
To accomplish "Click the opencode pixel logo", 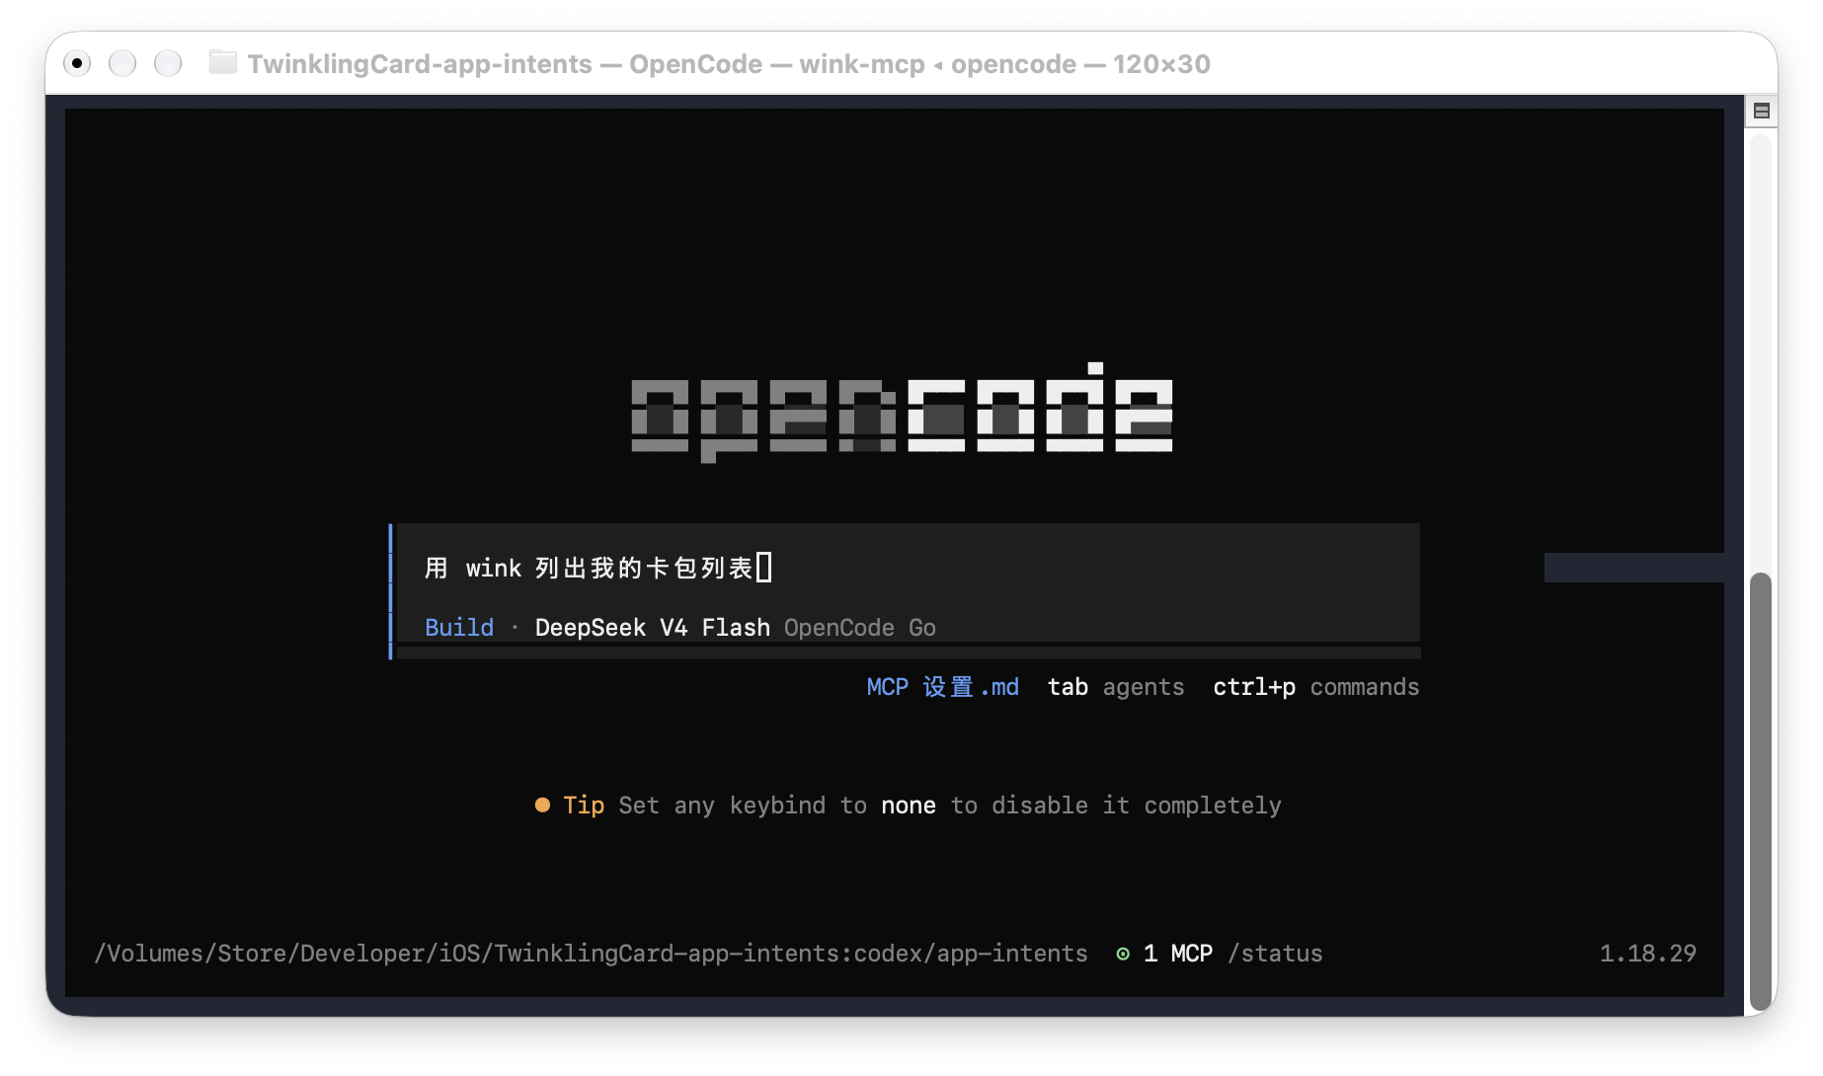I will (902, 412).
